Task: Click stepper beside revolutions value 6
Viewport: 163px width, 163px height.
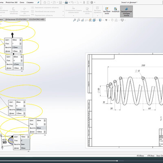Action: pyautogui.click(x=22, y=60)
